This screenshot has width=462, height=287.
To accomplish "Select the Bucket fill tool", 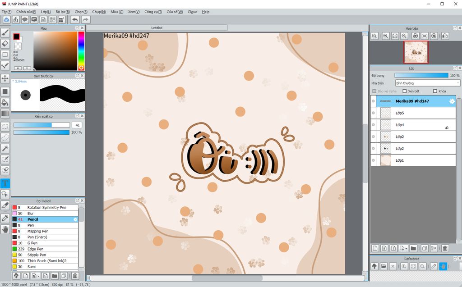I will (5, 102).
